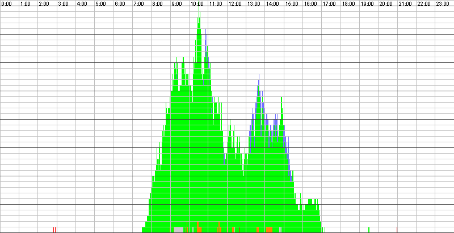454x233 pixels.
Task: Click the 0:00 hour label
Action: coord(6,4)
